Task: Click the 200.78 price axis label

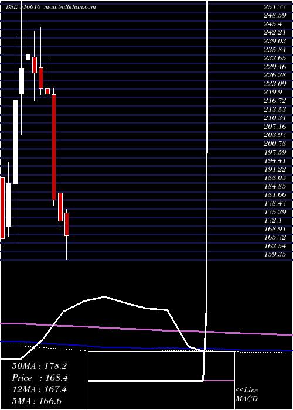Action: coord(275,144)
